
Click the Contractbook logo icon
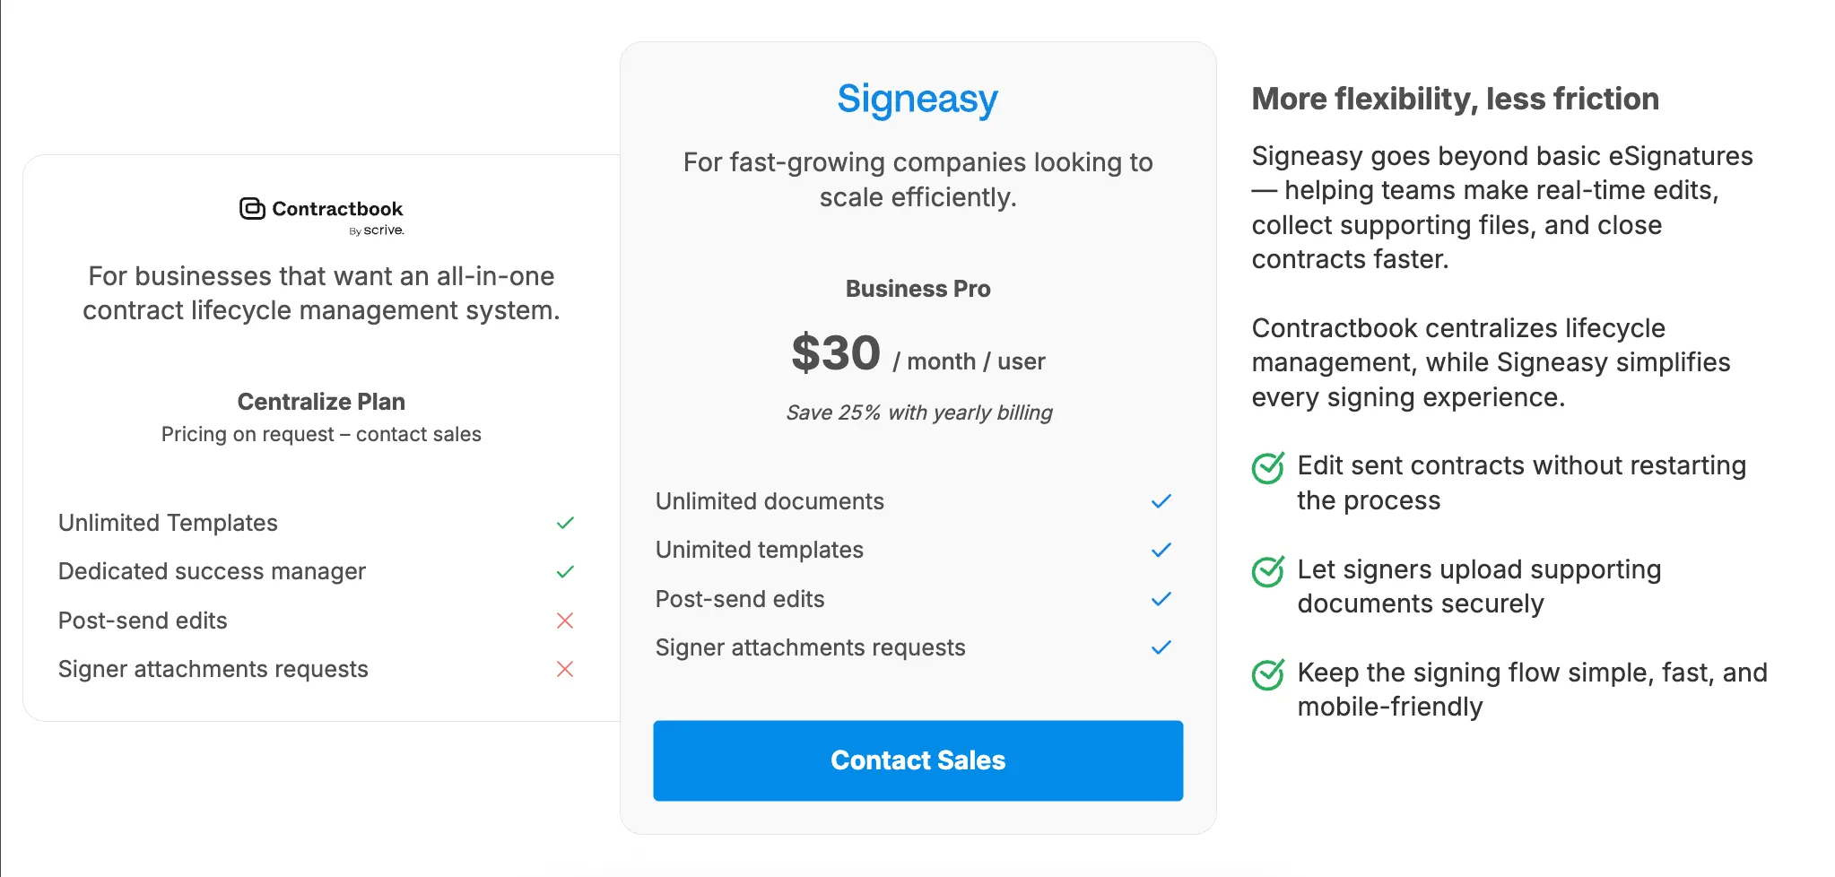pyautogui.click(x=252, y=209)
